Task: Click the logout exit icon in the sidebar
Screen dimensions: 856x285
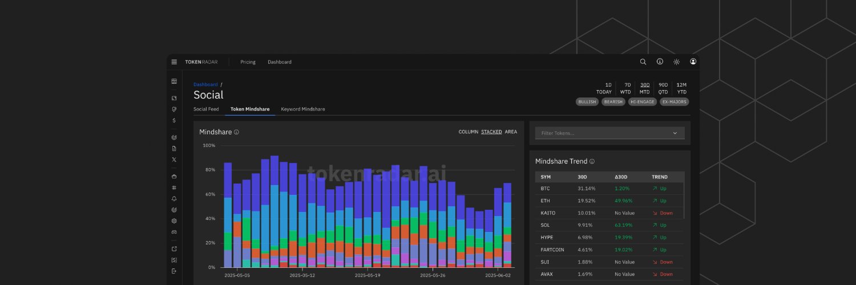Action: tap(174, 271)
